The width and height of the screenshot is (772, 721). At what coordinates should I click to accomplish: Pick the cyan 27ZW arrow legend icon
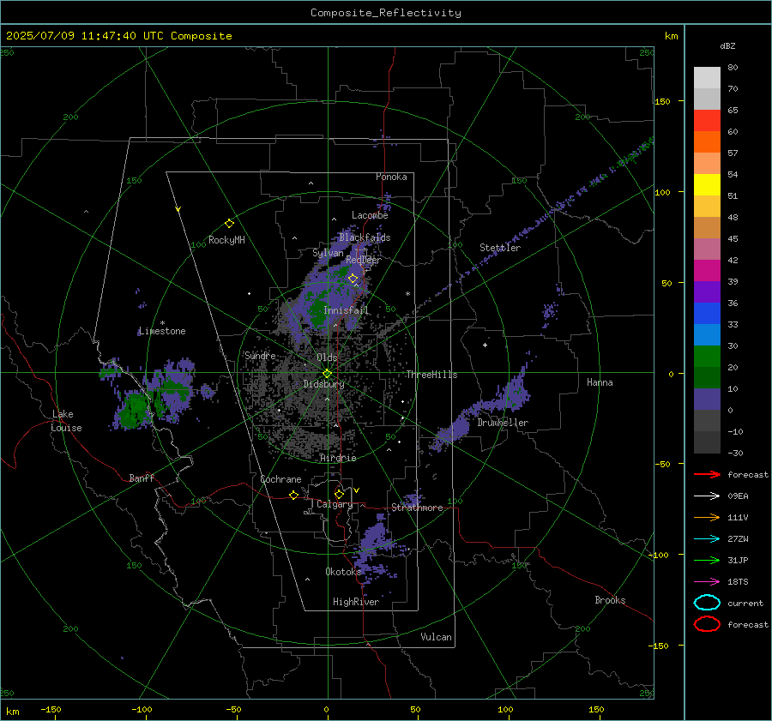tap(707, 539)
